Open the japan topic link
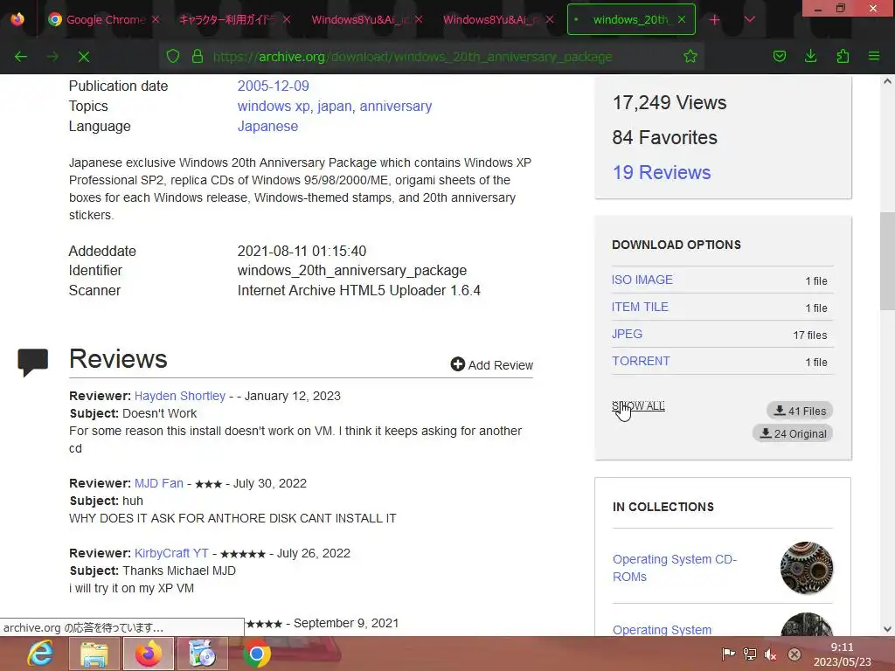The image size is (895, 671). 335,106
